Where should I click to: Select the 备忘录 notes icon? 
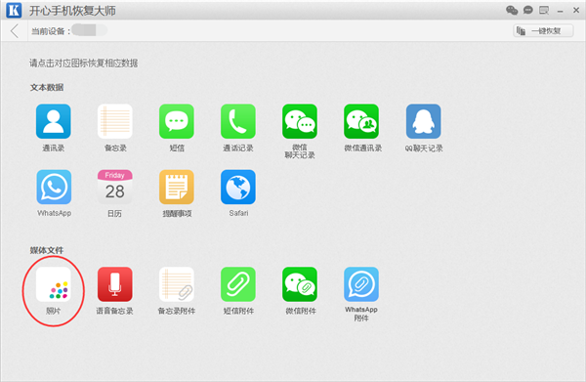click(114, 121)
